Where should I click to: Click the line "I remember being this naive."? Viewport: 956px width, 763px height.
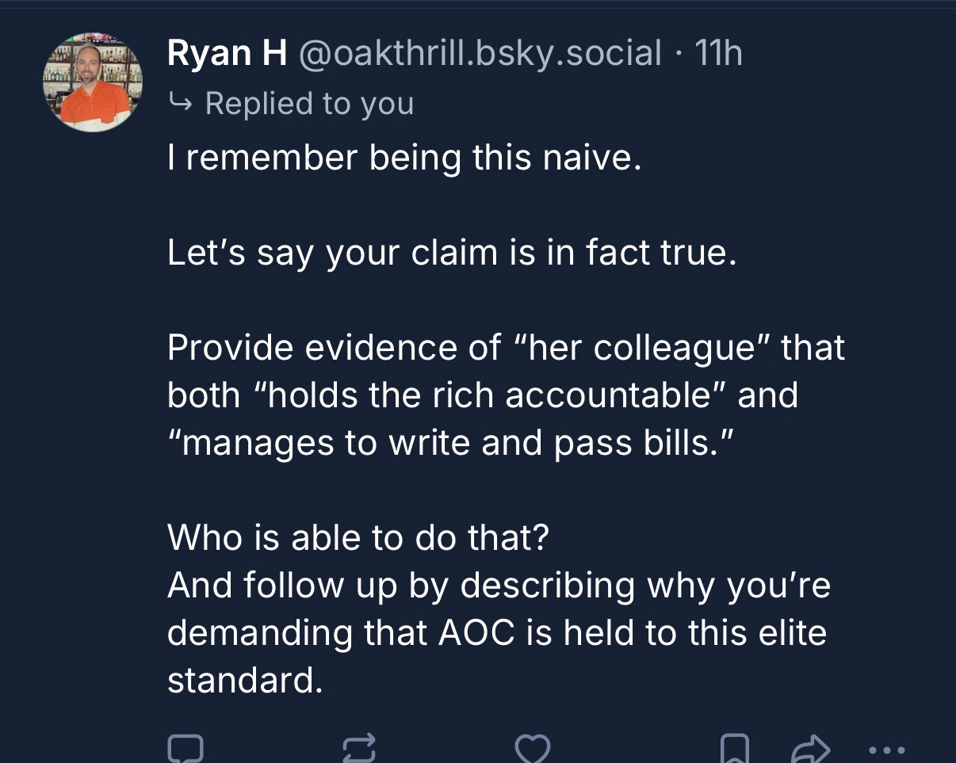(403, 158)
